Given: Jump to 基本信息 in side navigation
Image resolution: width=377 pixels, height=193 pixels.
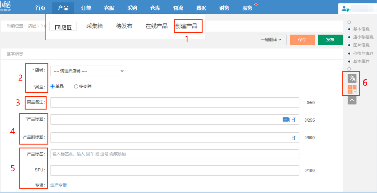Looking at the screenshot, I should (361, 29).
